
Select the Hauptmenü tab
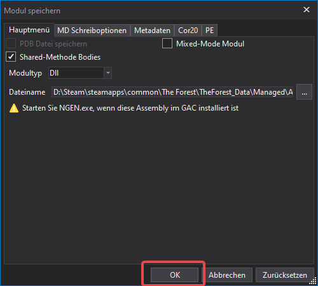tap(29, 30)
